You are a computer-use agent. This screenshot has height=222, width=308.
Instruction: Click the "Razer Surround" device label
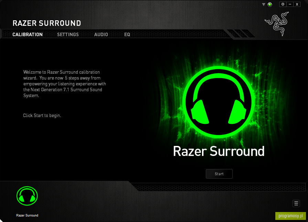point(27,215)
